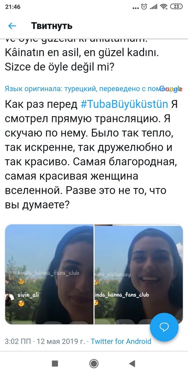
Task: Tap the Android home circle button
Action: [94, 363]
